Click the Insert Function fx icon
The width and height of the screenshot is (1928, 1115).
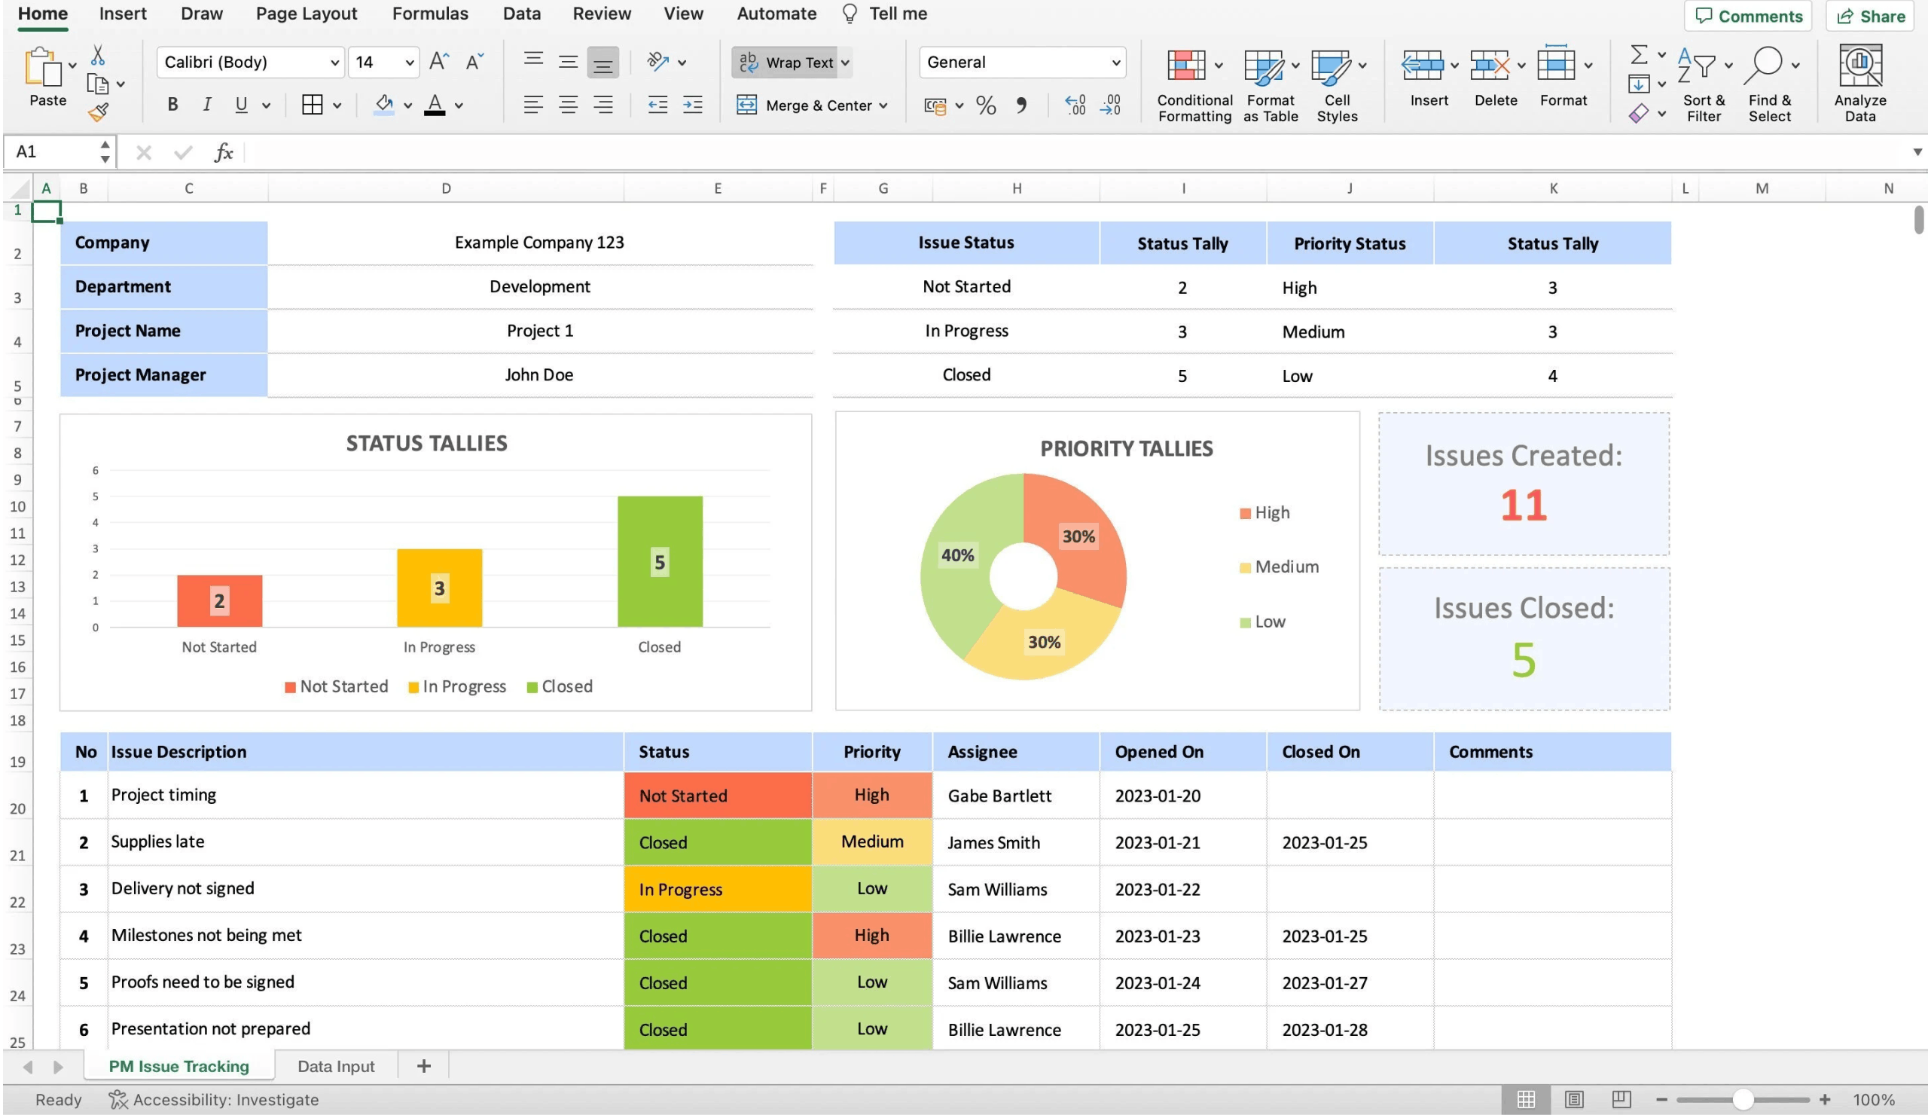[223, 152]
